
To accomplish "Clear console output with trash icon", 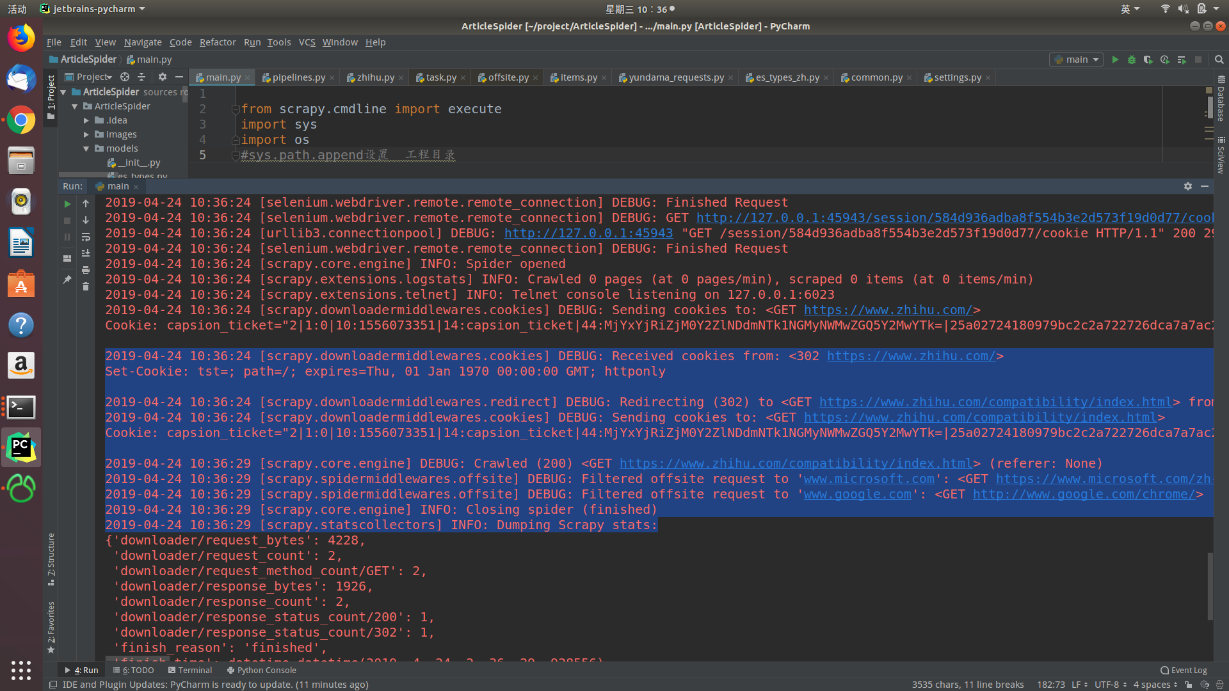I will tap(86, 287).
